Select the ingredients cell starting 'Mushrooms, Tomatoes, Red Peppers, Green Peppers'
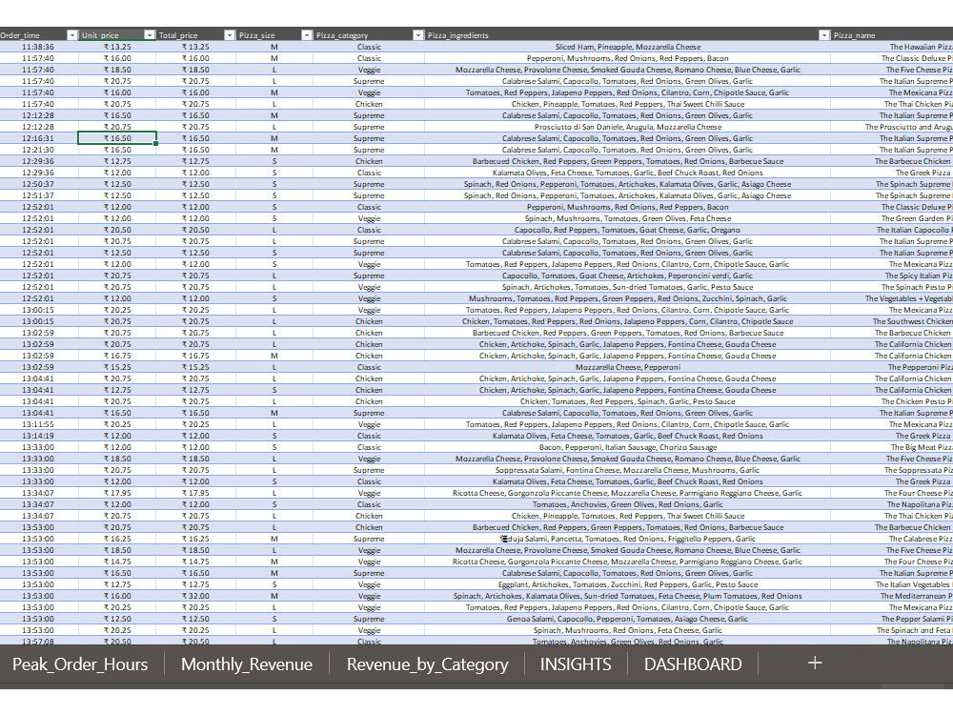 pyautogui.click(x=627, y=298)
